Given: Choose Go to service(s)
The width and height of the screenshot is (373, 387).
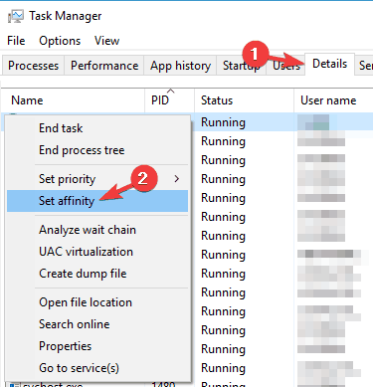Looking at the screenshot, I should [97, 368].
